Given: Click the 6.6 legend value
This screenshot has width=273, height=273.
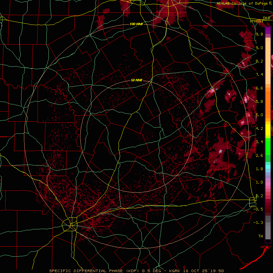Looking at the screenshot, I should [259, 88].
